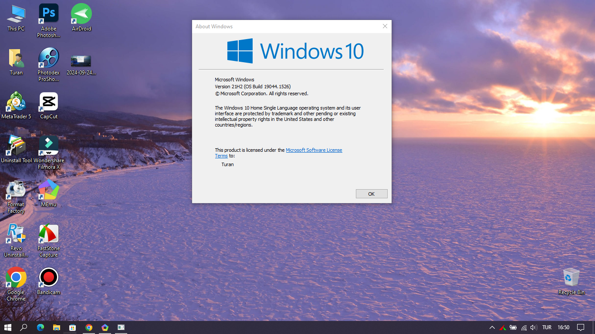Select the AirDroid desktop shortcut
595x334 pixels.
[x=81, y=17]
